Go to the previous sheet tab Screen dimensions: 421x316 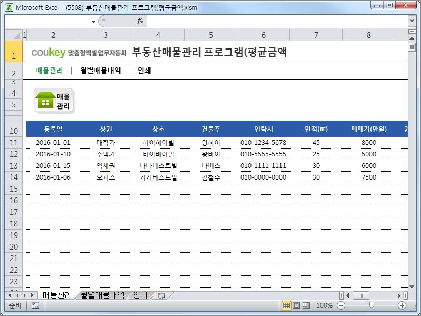(x=17, y=295)
